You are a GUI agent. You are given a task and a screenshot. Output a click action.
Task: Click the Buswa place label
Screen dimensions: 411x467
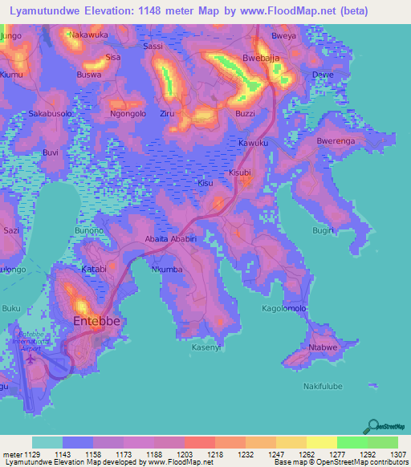click(x=89, y=75)
